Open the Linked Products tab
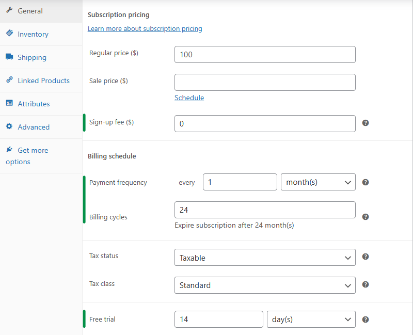This screenshot has width=413, height=335. tap(43, 81)
